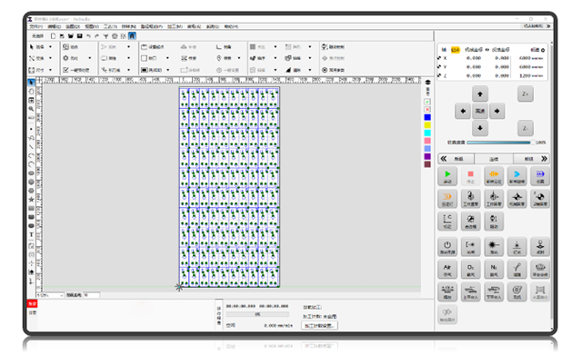The image size is (582, 355).
Task: Select the star shape tool in left toolbar
Action: click(x=31, y=200)
